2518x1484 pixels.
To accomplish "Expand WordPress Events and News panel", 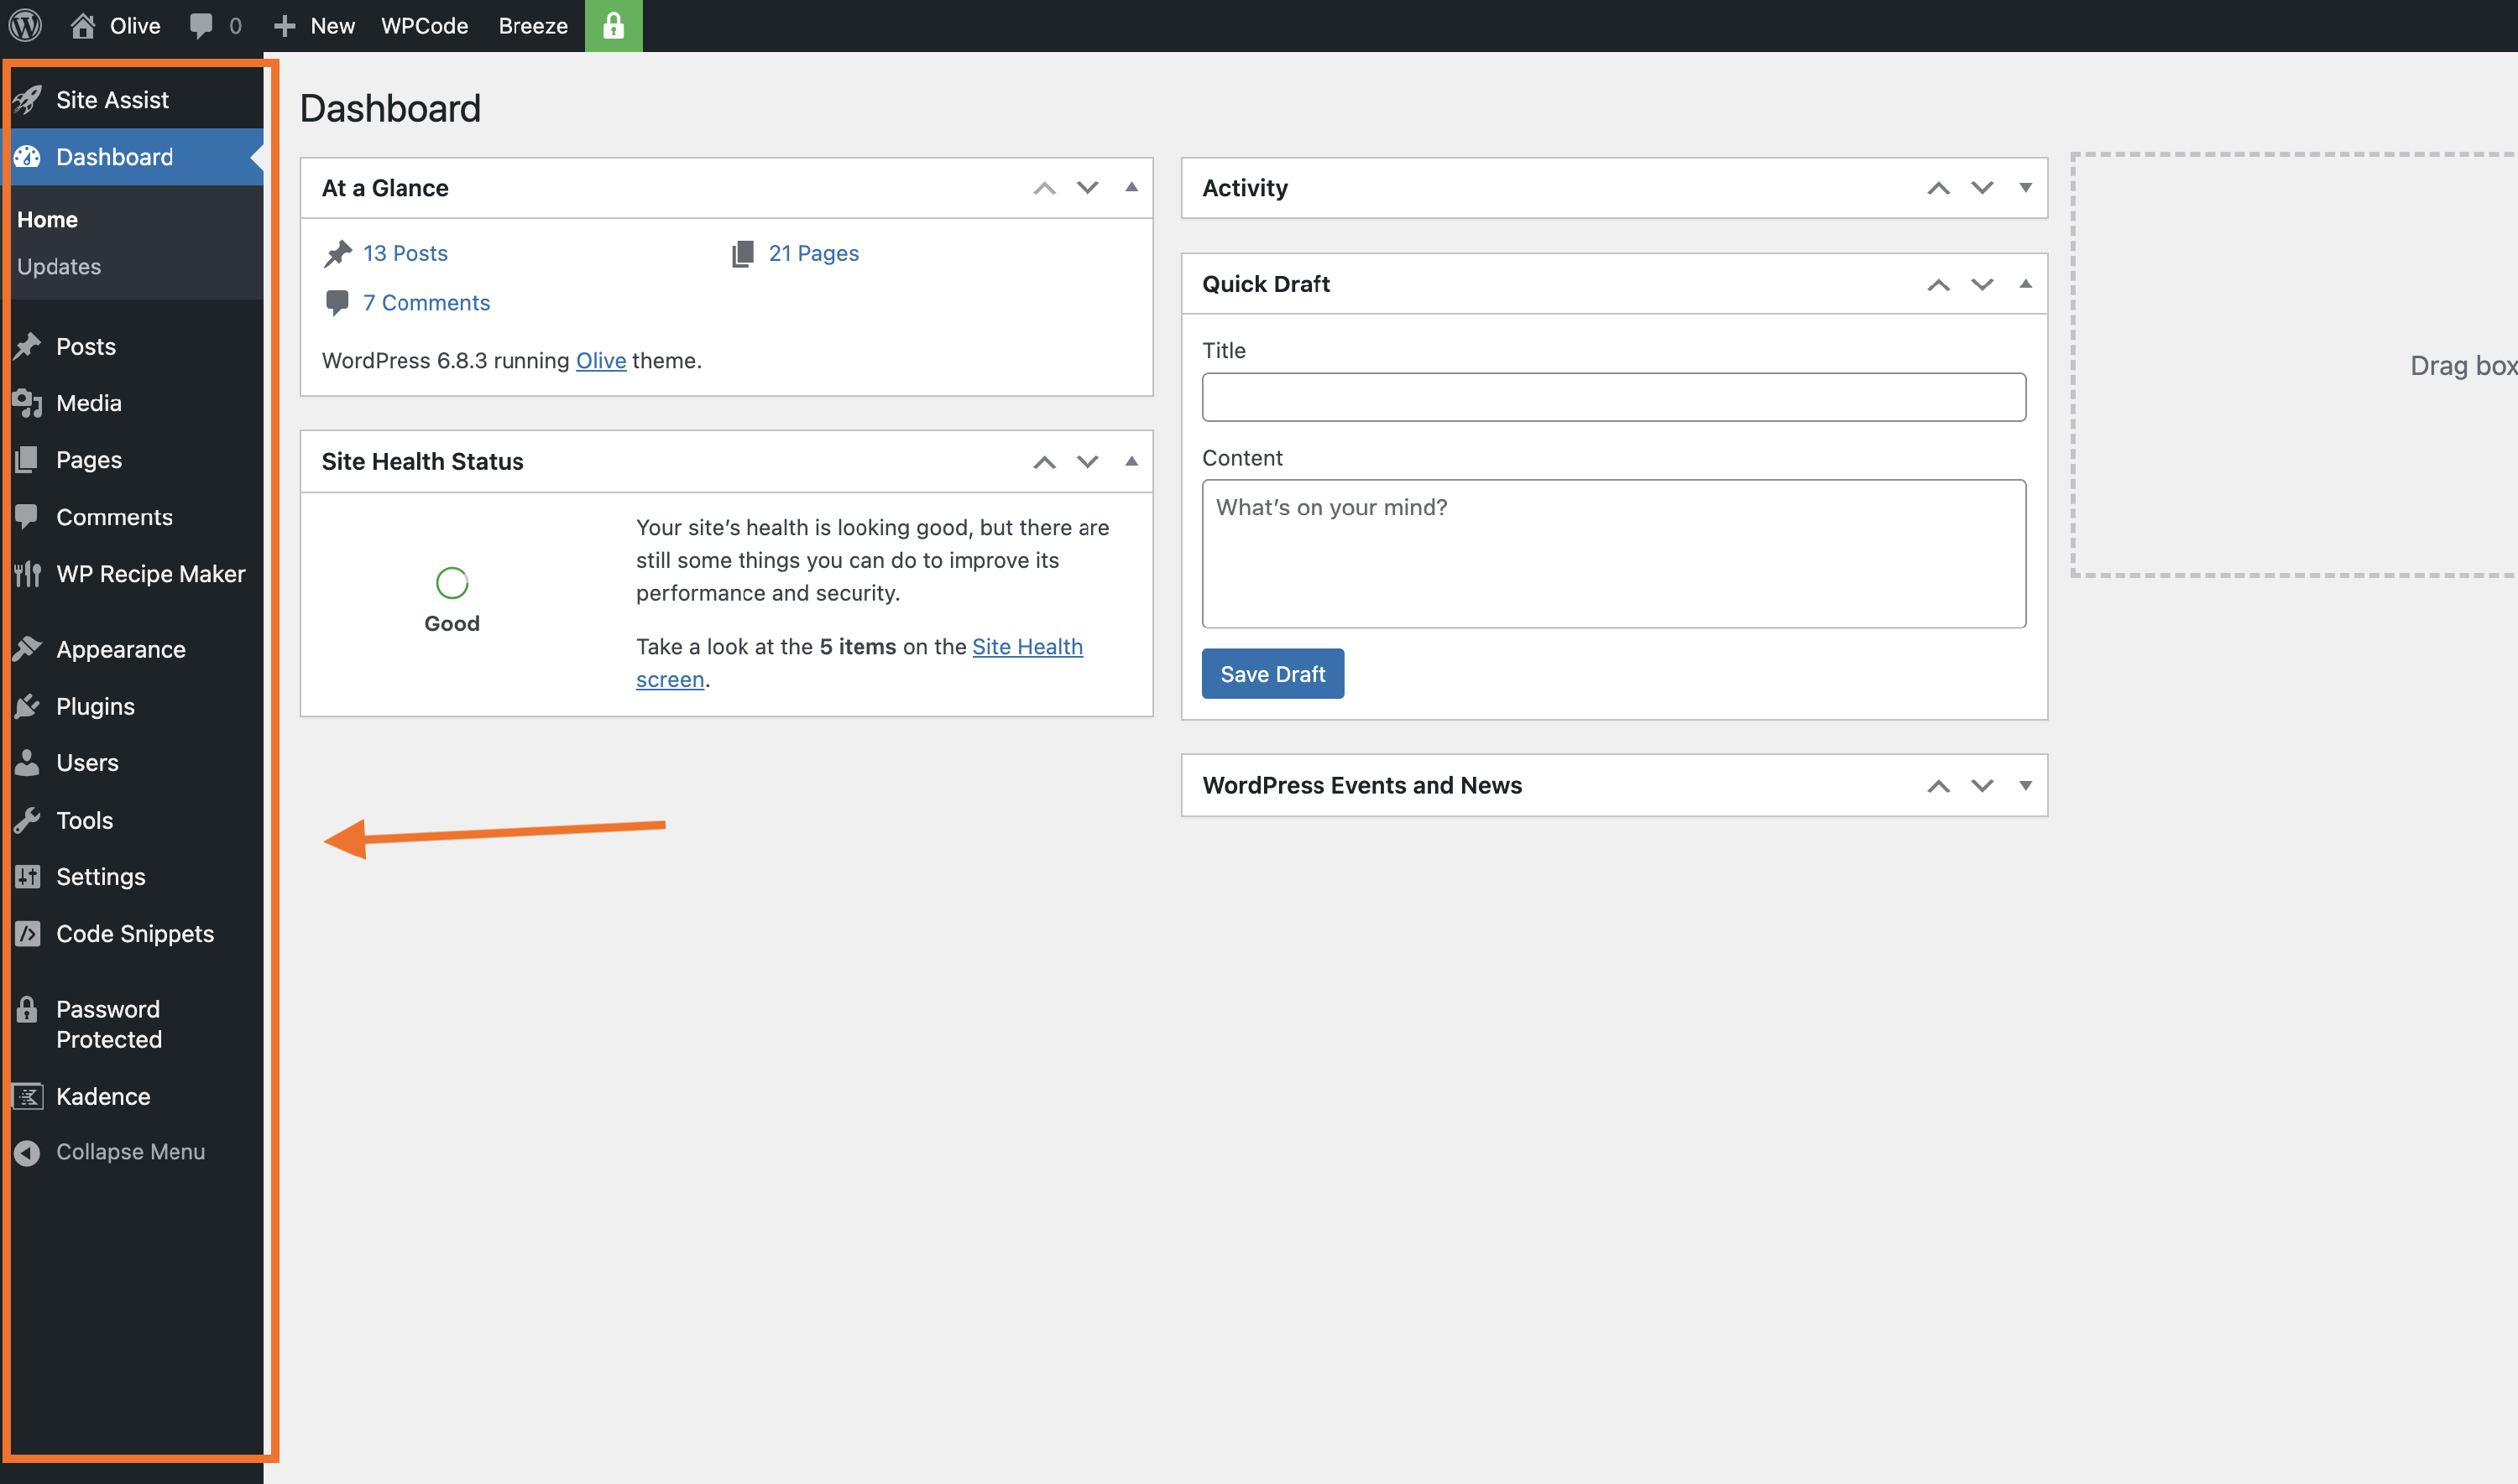I will click(2024, 785).
